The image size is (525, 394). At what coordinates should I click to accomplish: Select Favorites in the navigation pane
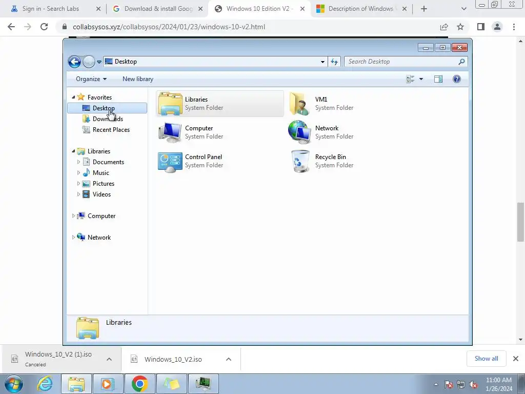coord(99,97)
